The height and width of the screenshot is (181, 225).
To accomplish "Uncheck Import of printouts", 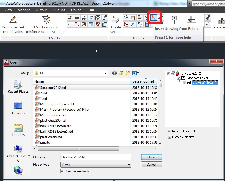I will point(169,131).
